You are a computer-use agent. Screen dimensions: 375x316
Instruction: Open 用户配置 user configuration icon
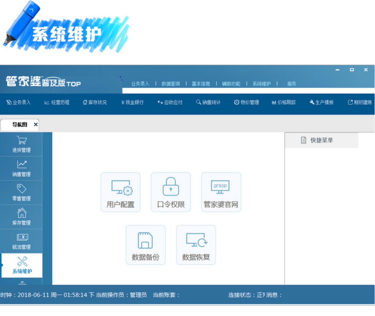120,192
